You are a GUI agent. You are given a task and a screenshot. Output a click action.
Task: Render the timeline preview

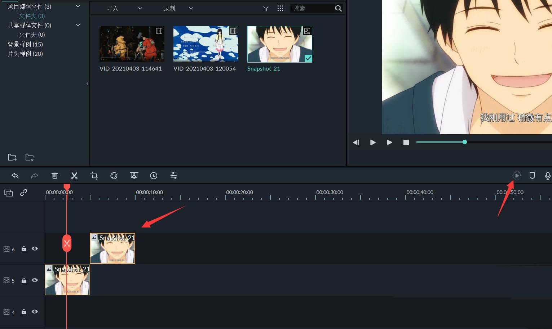517,175
